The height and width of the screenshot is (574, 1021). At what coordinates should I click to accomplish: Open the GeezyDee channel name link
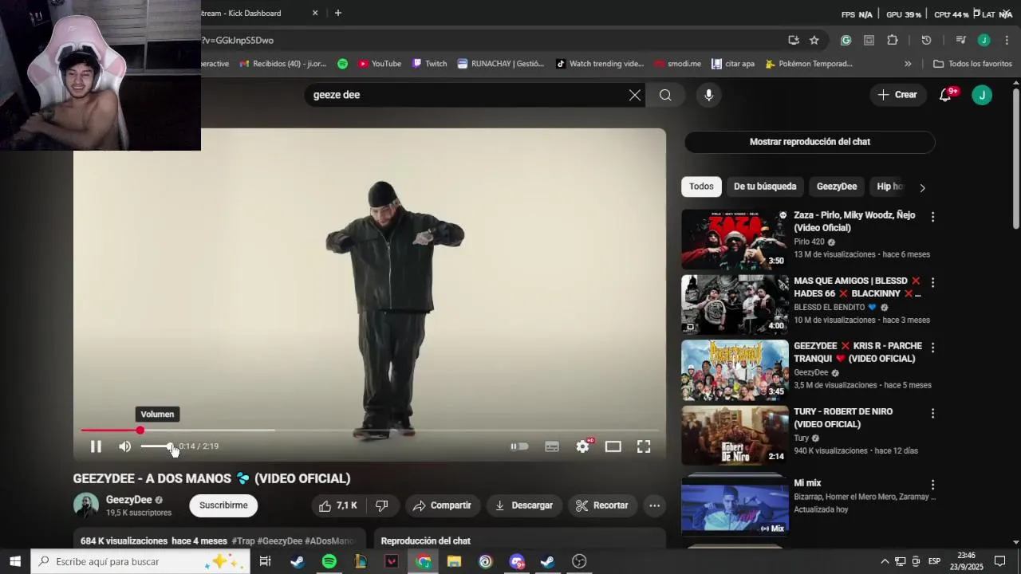128,500
